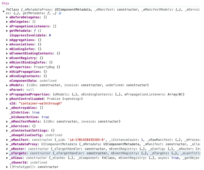The width and height of the screenshot is (204, 170).
Task: Click the info badge after fnClass summary
Action: coord(60,13)
